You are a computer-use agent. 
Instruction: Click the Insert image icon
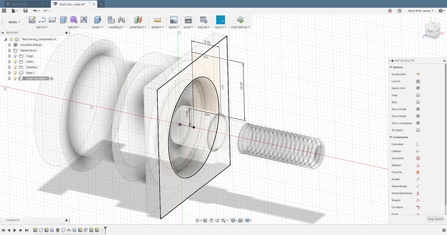pyautogui.click(x=174, y=20)
